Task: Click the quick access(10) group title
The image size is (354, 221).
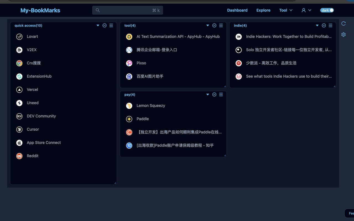Action: tap(28, 25)
